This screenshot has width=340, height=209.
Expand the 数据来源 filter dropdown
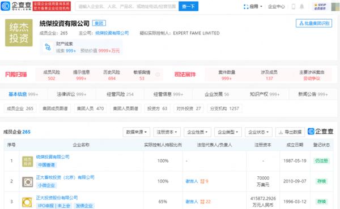pos(137,132)
